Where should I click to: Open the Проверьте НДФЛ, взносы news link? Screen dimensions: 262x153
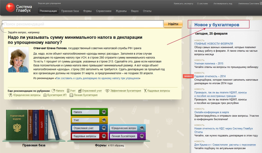220,94
